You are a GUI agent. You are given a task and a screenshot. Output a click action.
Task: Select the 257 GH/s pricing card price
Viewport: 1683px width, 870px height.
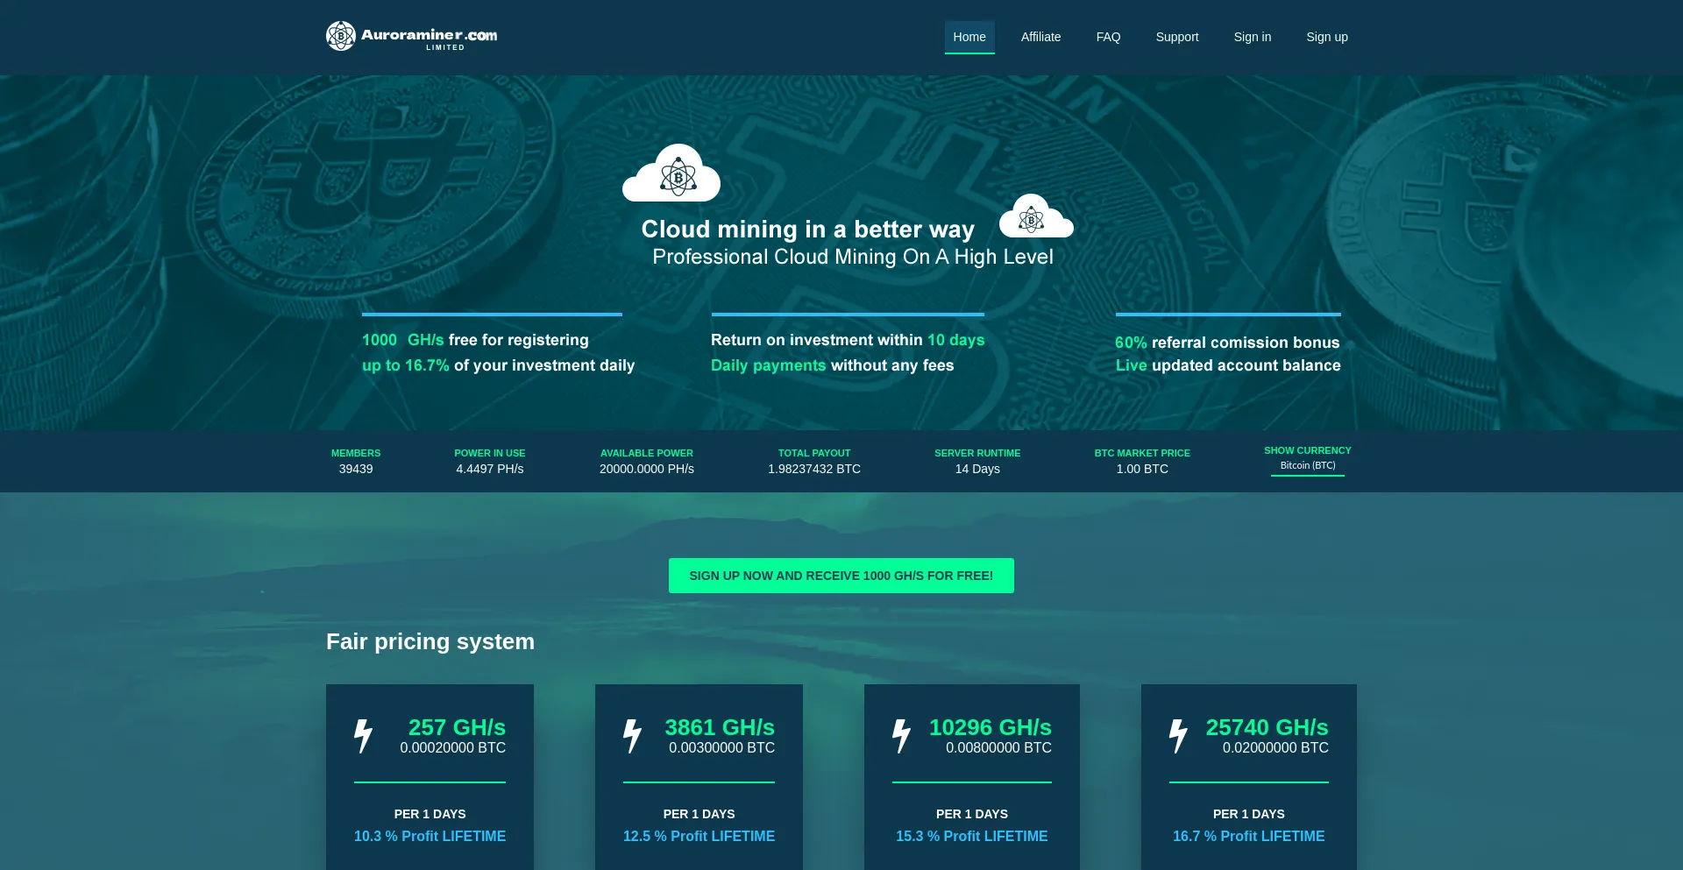452,748
